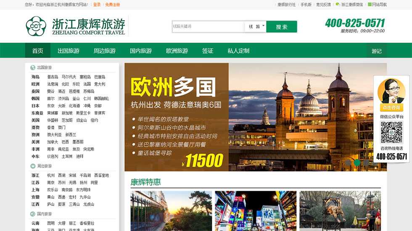412x231 pixels.
Task: Click the 马尔代夫 destination link
Action: pos(69,77)
